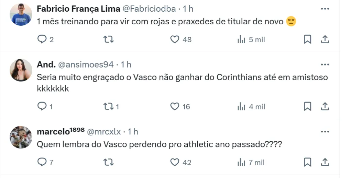Repost Fabricio França Lima's tweet
This screenshot has height=178, width=352.
[x=109, y=40]
